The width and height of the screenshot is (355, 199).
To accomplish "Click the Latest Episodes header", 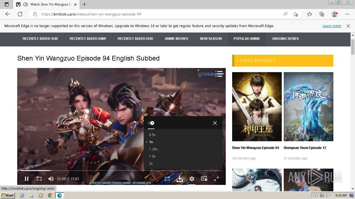I will (x=283, y=61).
